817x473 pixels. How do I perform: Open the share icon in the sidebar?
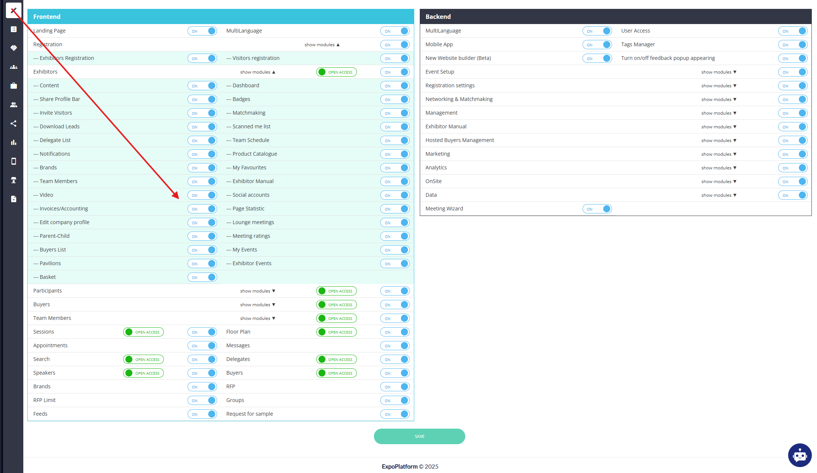[14, 124]
